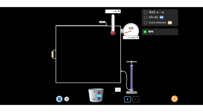This screenshot has height=112, width=203.
Task: Click the thermometer's red bulb
Action: 113,33
